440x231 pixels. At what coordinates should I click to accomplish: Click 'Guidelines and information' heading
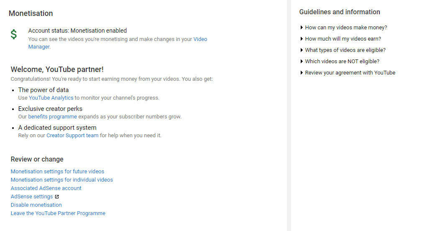coord(340,12)
